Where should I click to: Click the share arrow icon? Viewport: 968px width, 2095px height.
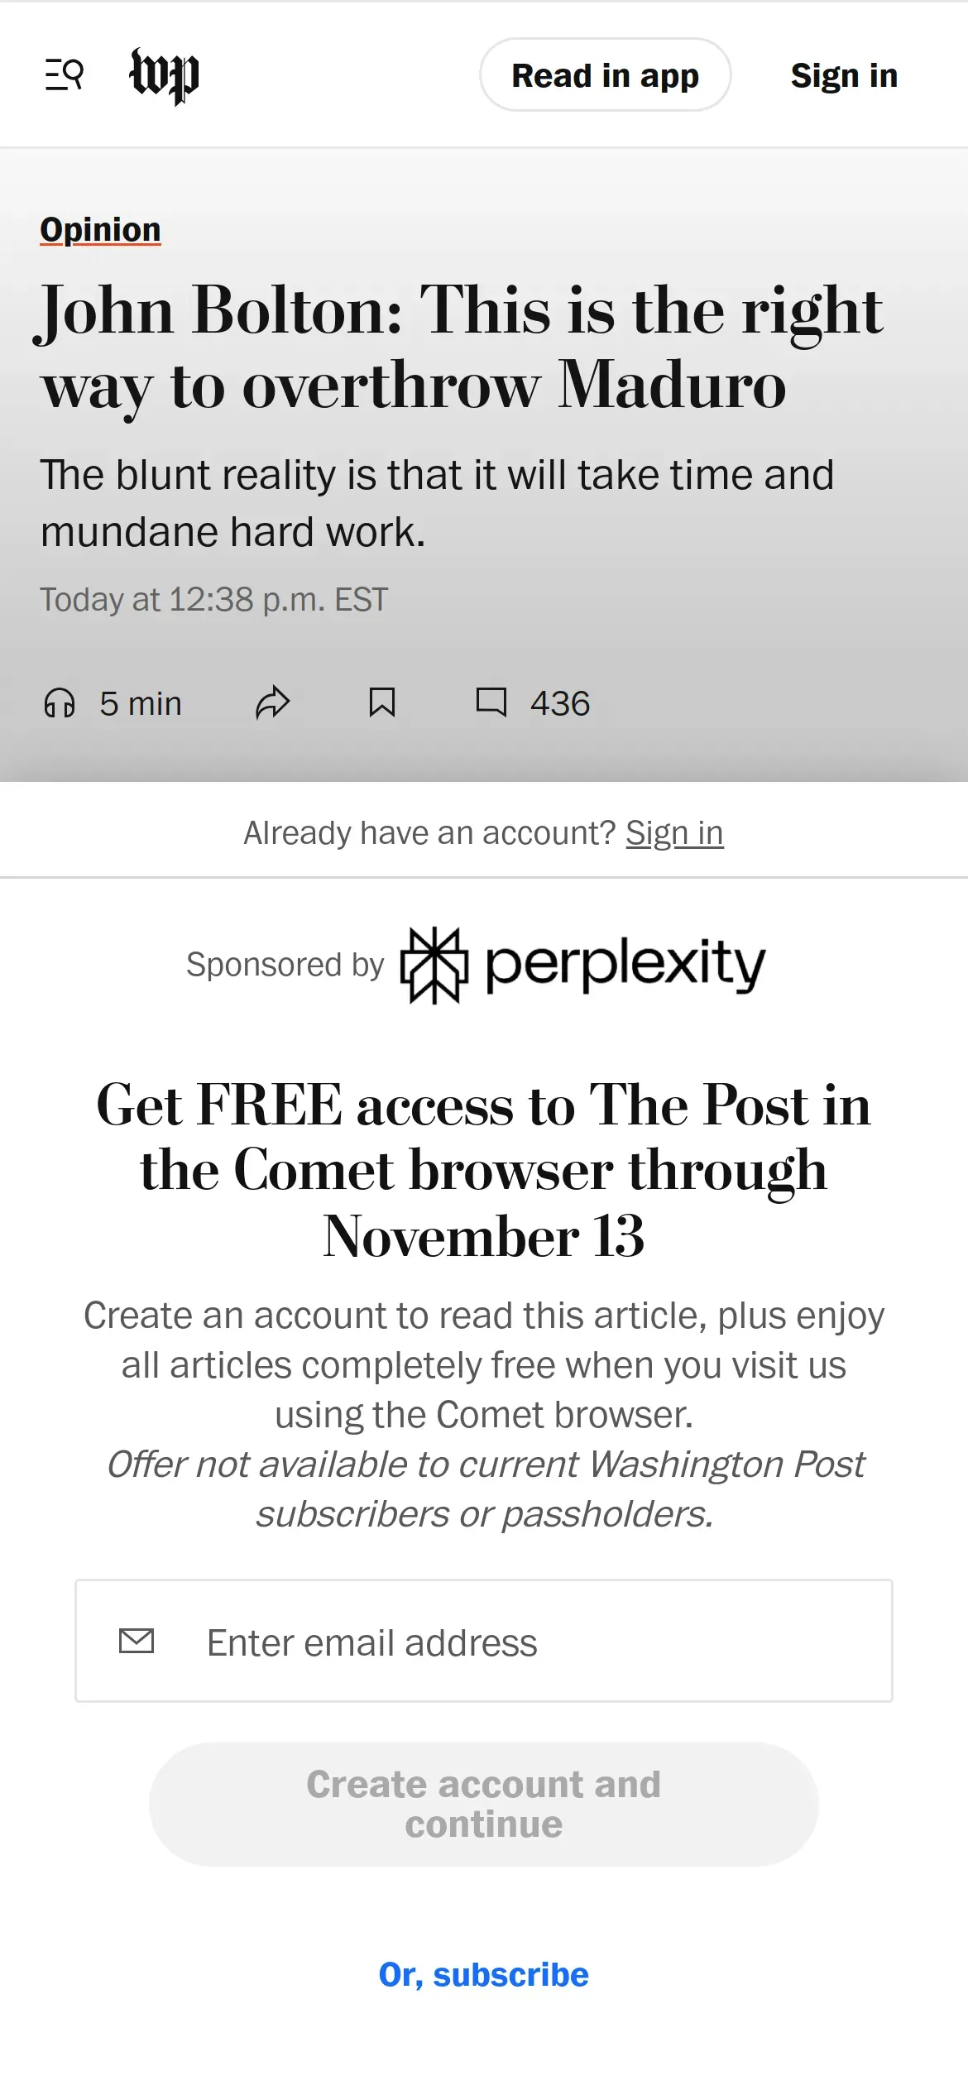(x=273, y=703)
